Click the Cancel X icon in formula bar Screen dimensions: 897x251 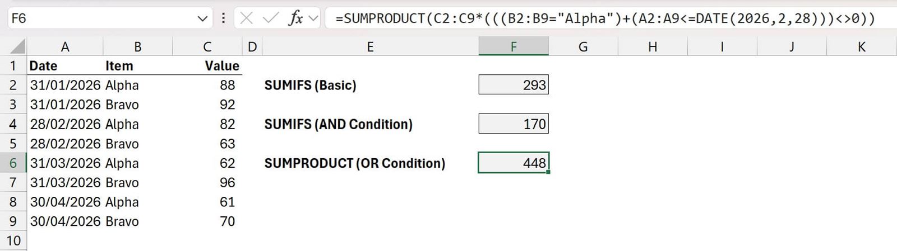point(246,18)
